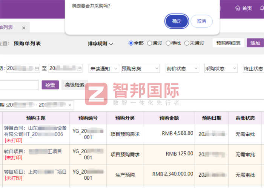Click 无需审批 in the 生产预购 row
Viewport: 264px width, 188px height.
pyautogui.click(x=245, y=175)
